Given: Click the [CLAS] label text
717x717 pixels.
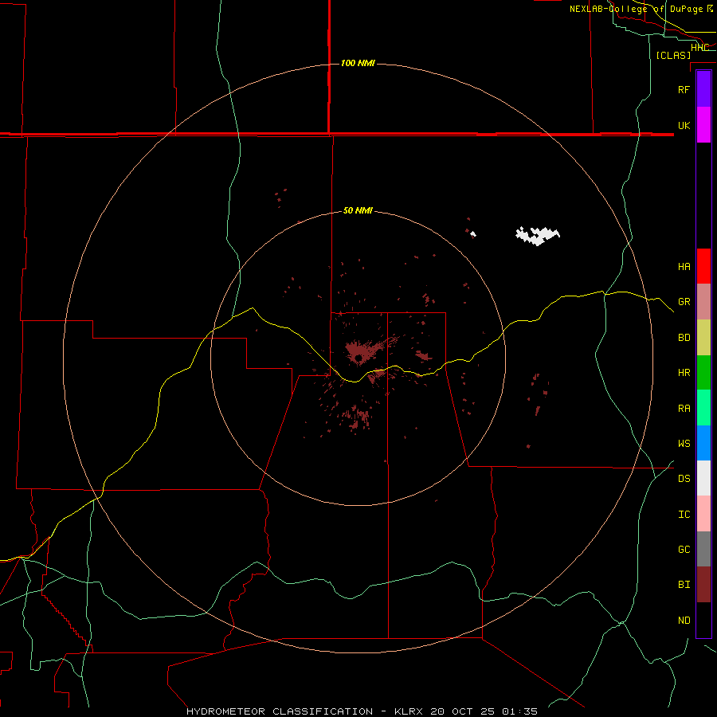Looking at the screenshot, I should click(673, 56).
